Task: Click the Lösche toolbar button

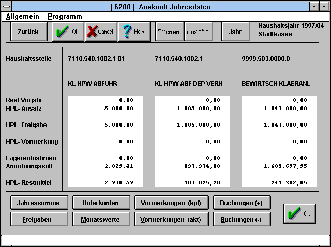Action: point(198,32)
